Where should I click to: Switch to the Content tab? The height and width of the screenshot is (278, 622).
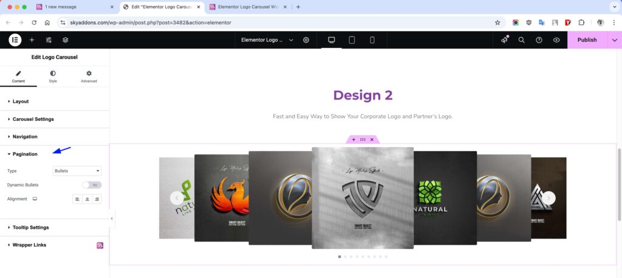18,76
